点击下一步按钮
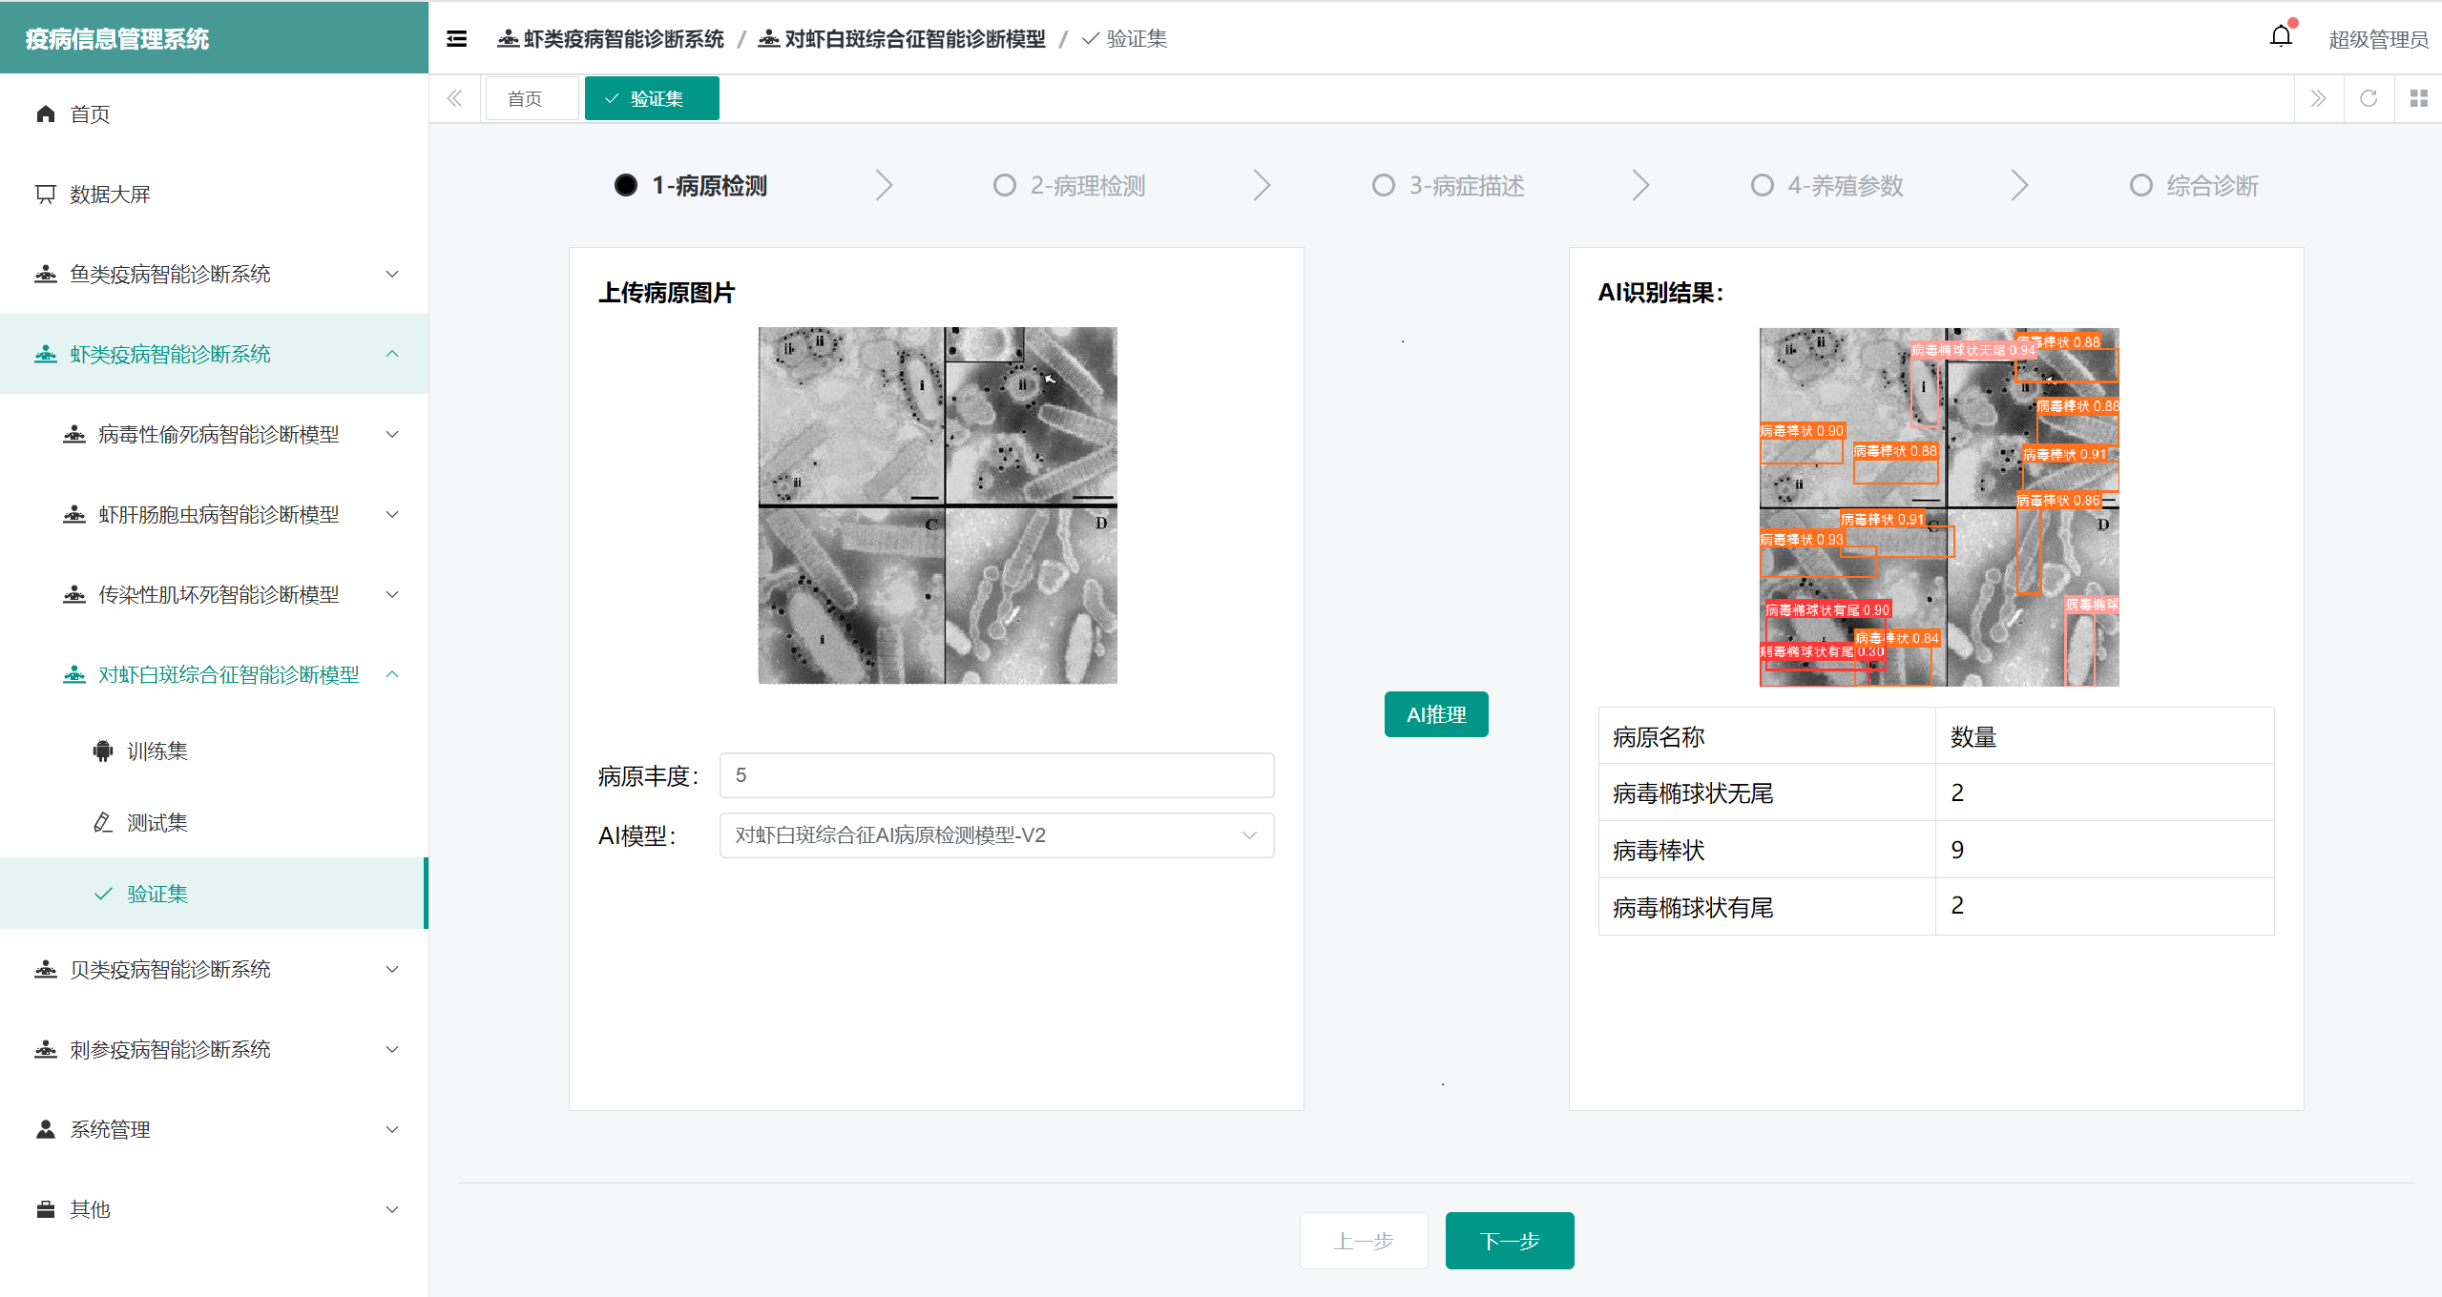 pyautogui.click(x=1508, y=1240)
